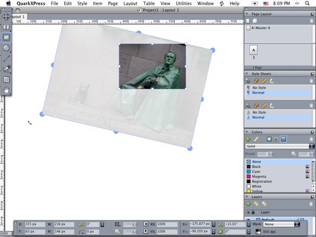This screenshot has width=316, height=237.
Task: Open the input source flag menu
Action: (x=266, y=3)
